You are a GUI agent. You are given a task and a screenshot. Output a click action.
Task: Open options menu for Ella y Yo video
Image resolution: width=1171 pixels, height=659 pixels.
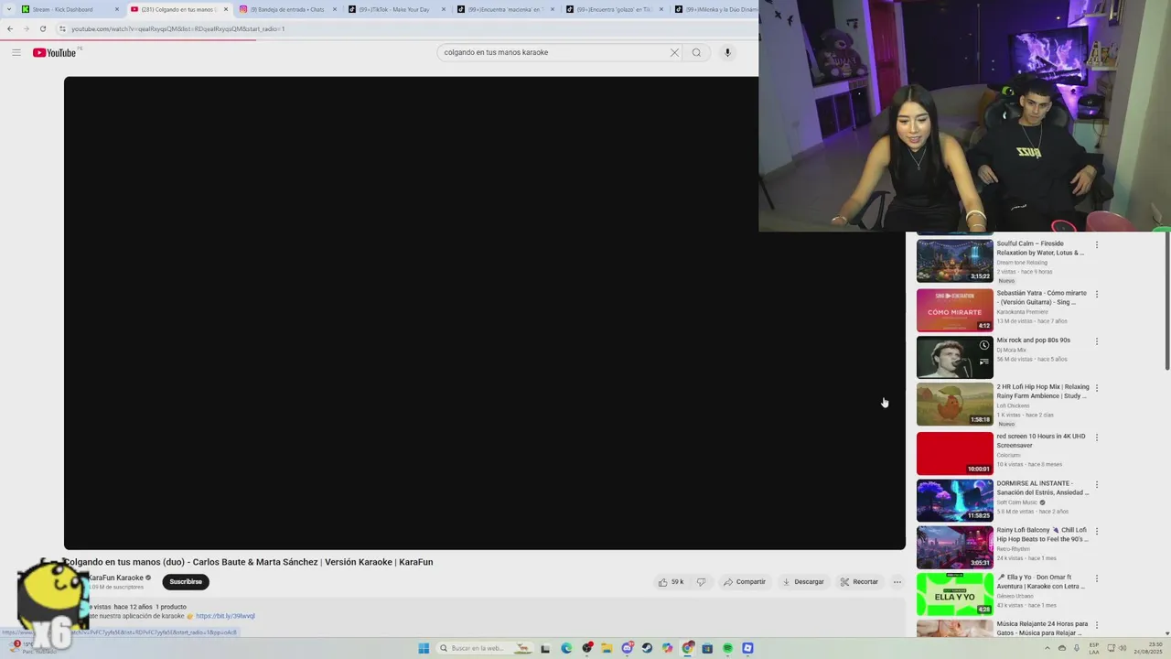pyautogui.click(x=1097, y=578)
